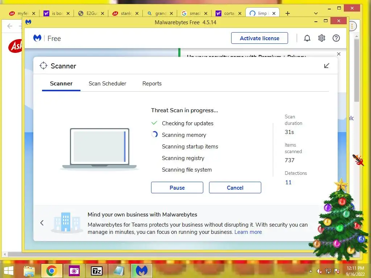The height and width of the screenshot is (278, 371).
Task: Click the Teams building illustration
Action: pos(66,222)
